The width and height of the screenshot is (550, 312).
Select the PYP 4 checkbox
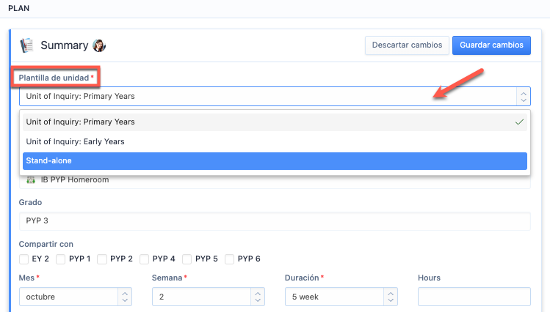[145, 259]
